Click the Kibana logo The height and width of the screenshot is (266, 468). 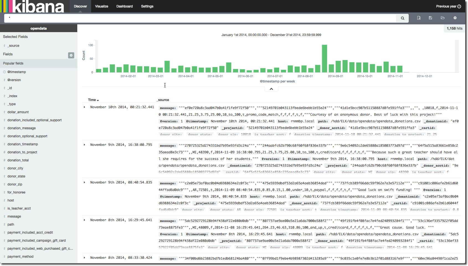[x=33, y=6]
